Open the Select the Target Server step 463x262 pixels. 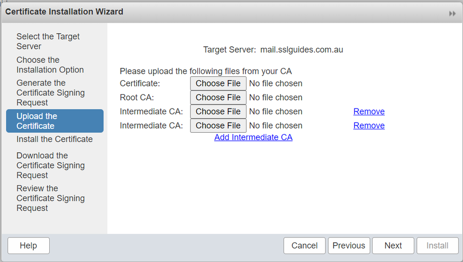coord(48,41)
